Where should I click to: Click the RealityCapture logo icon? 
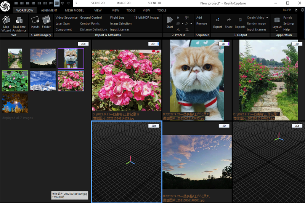pyautogui.click(x=5, y=6)
